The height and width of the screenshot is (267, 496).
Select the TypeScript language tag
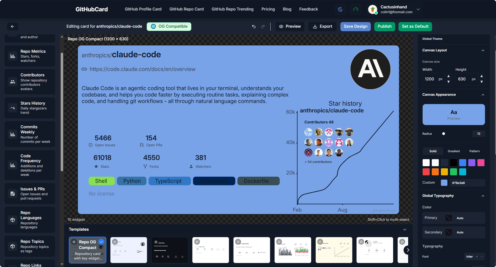click(x=170, y=181)
